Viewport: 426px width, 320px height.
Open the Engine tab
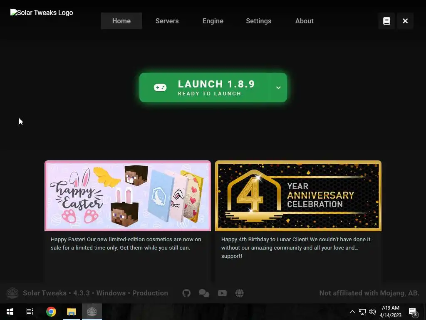tap(213, 21)
